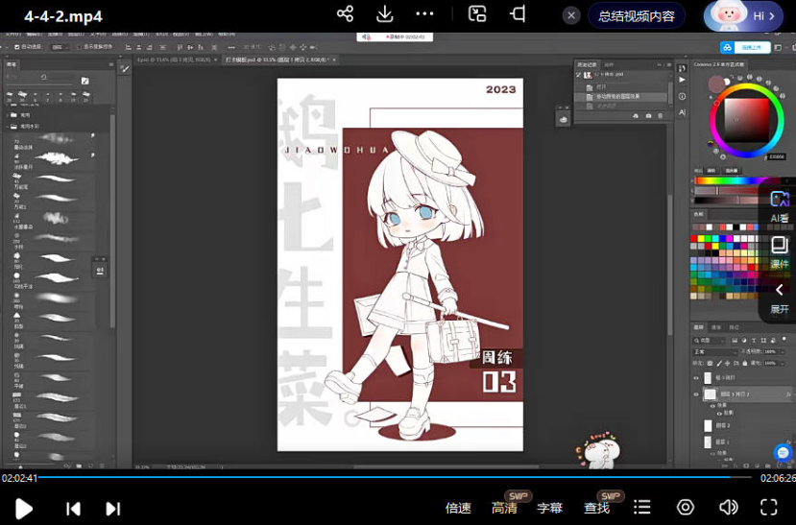Open the playlist icon in bottom bar

(x=642, y=507)
